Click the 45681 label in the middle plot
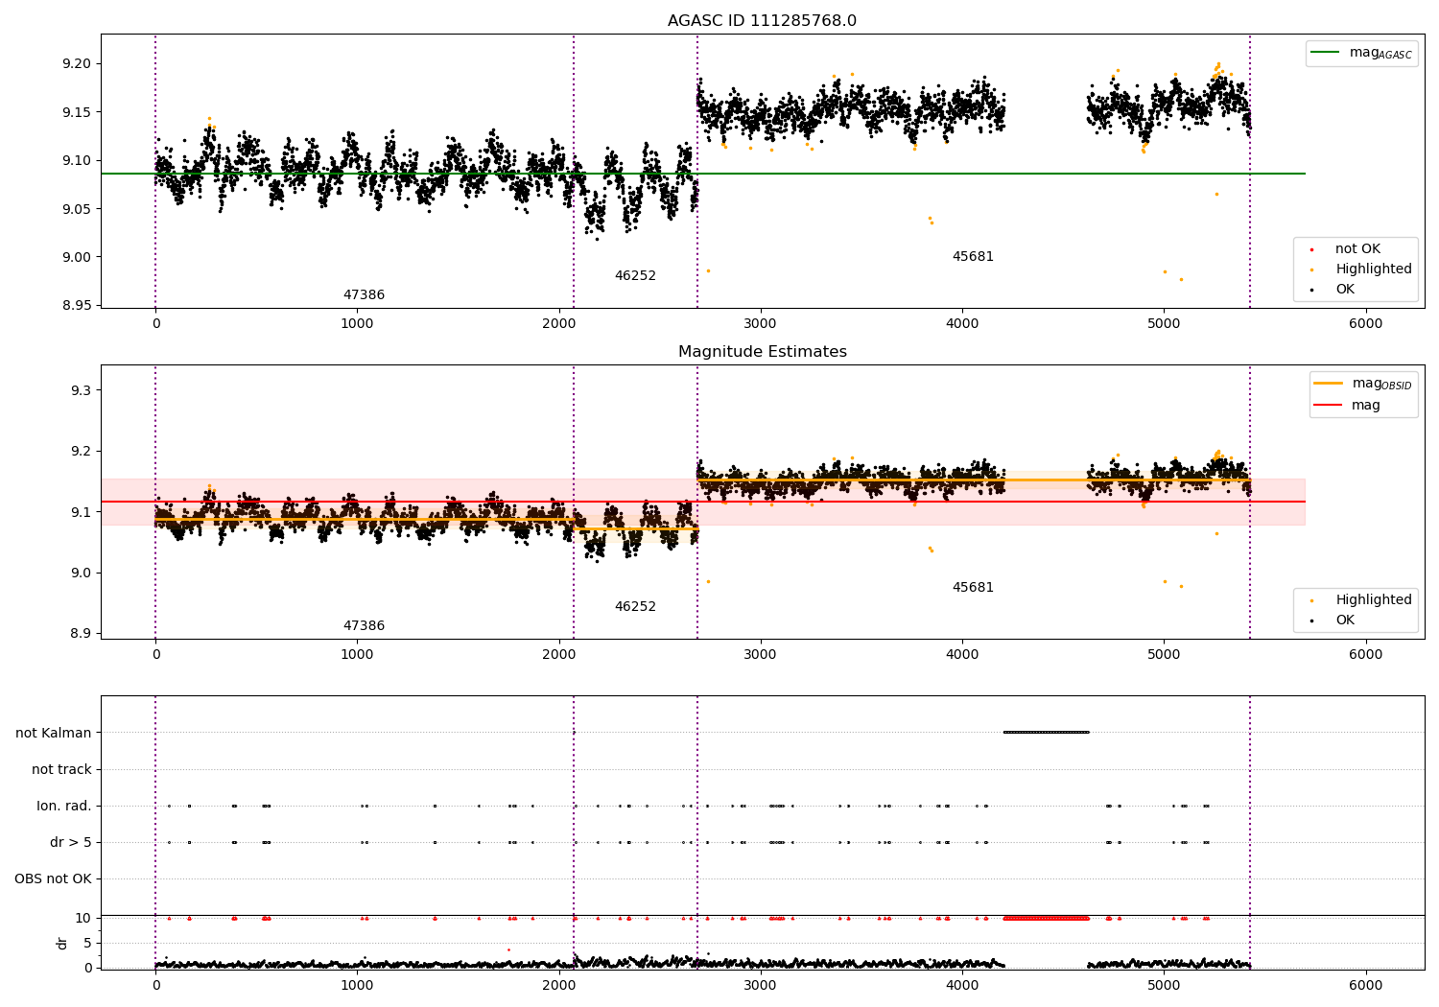Viewport: 1439px width, 1007px height. 973,588
